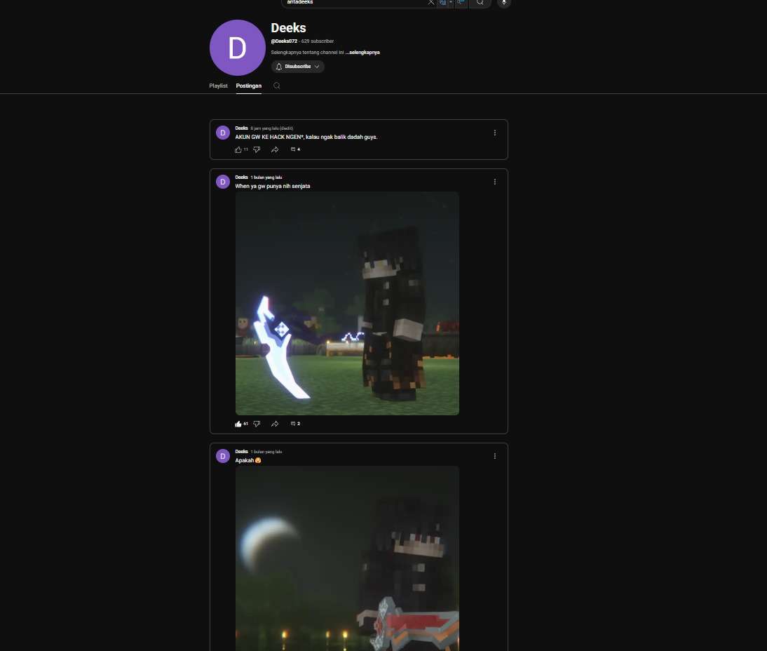The width and height of the screenshot is (767, 651).
Task: Open more options for "AKUN GW KE HACK" post
Action: 494,133
